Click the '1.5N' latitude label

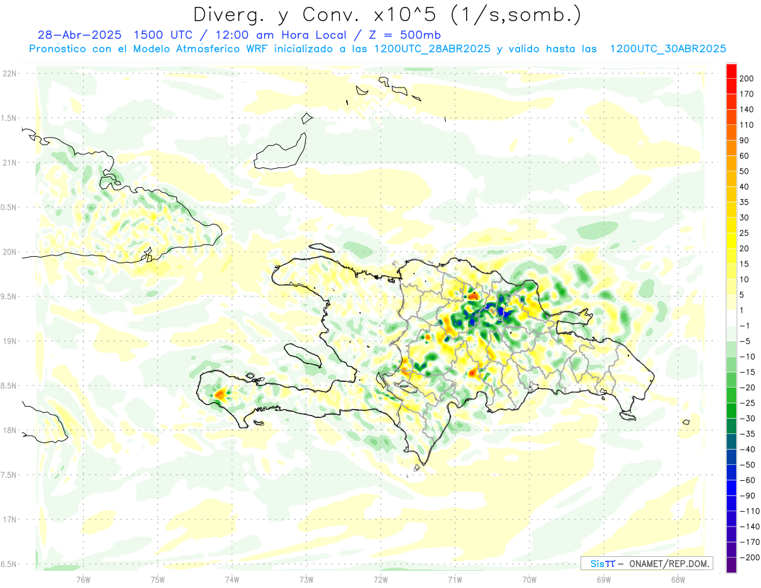[x=10, y=118]
